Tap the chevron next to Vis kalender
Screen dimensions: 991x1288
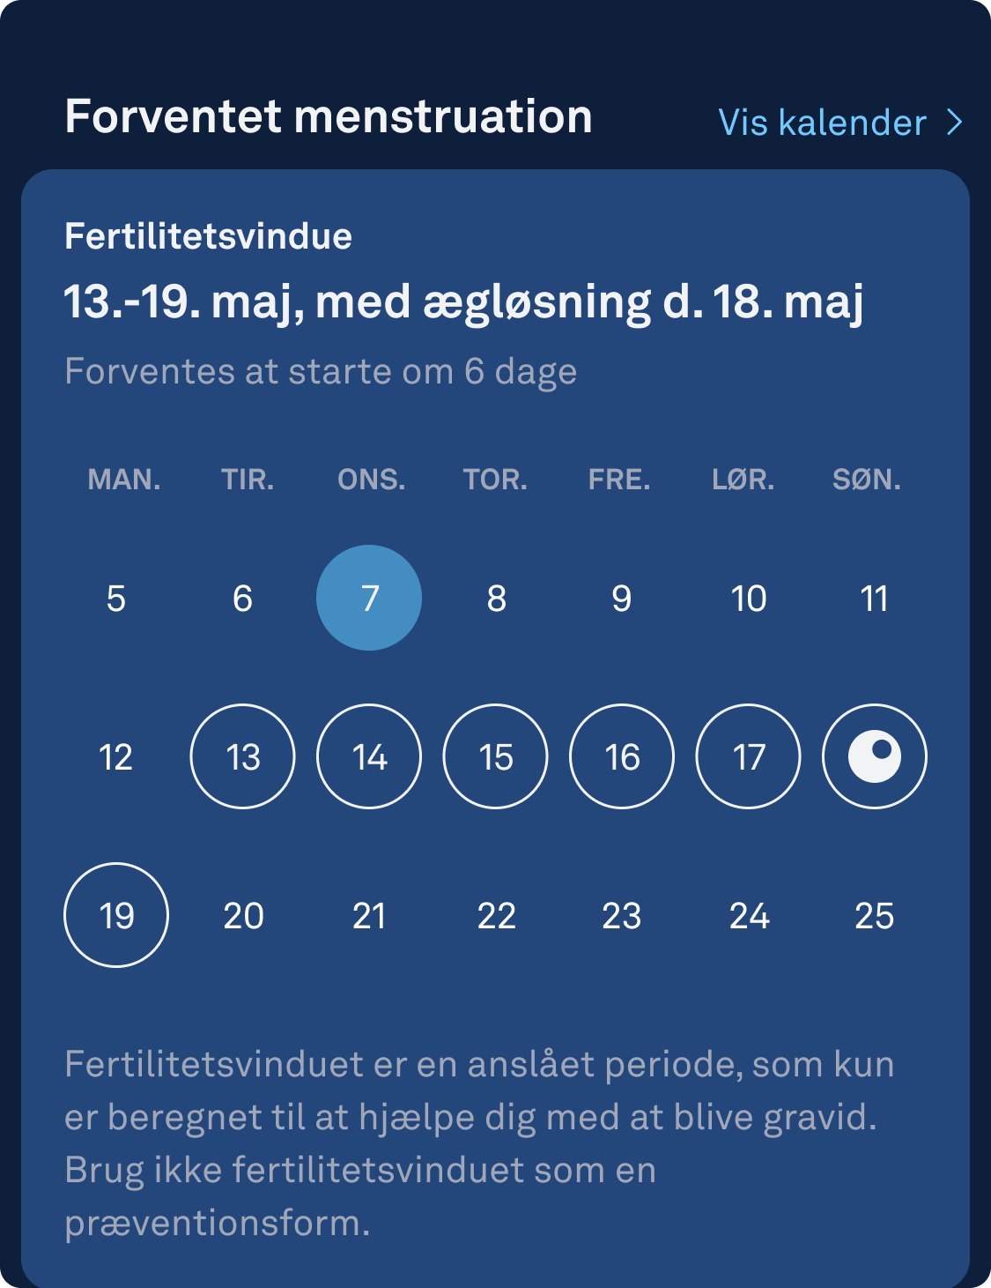(x=954, y=123)
